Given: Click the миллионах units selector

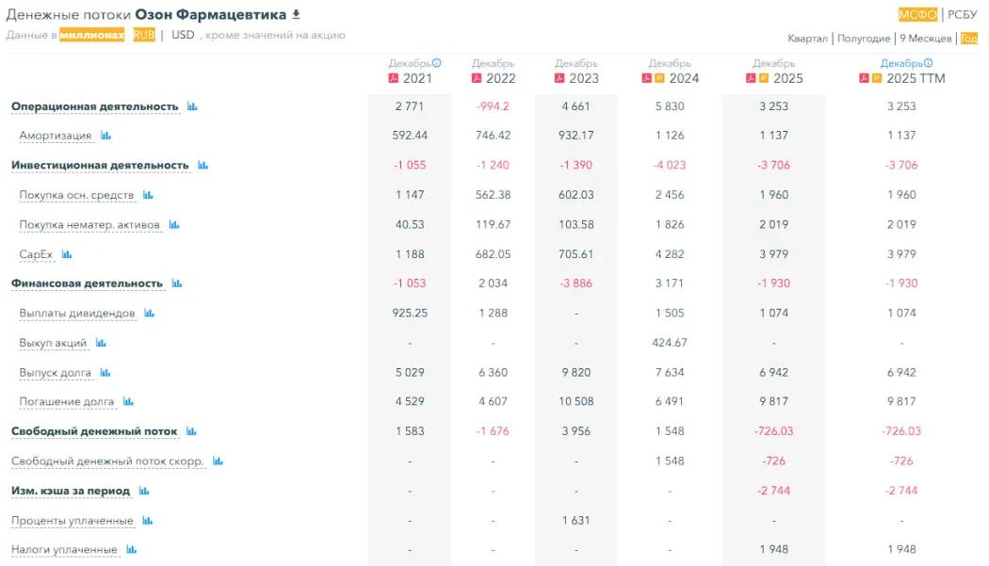Looking at the screenshot, I should tap(92, 35).
